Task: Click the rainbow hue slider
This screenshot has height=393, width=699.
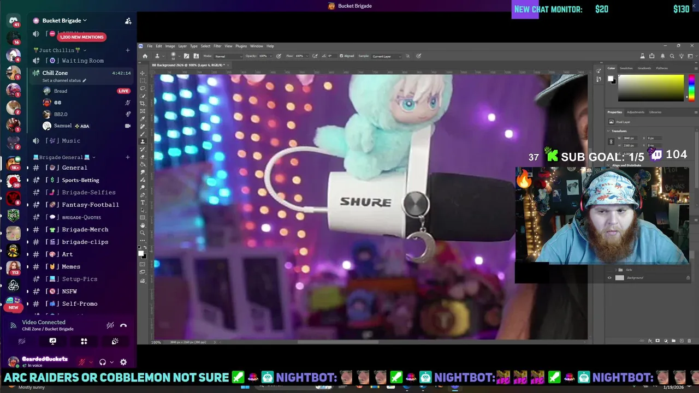Action: 691,88
